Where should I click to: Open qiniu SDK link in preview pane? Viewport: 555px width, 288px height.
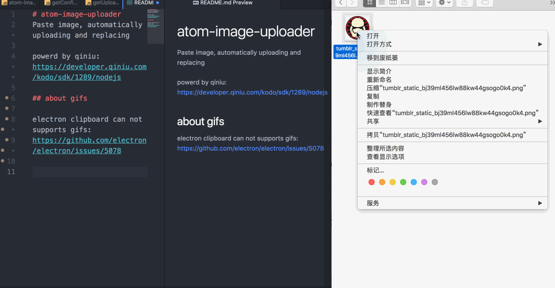(x=252, y=92)
